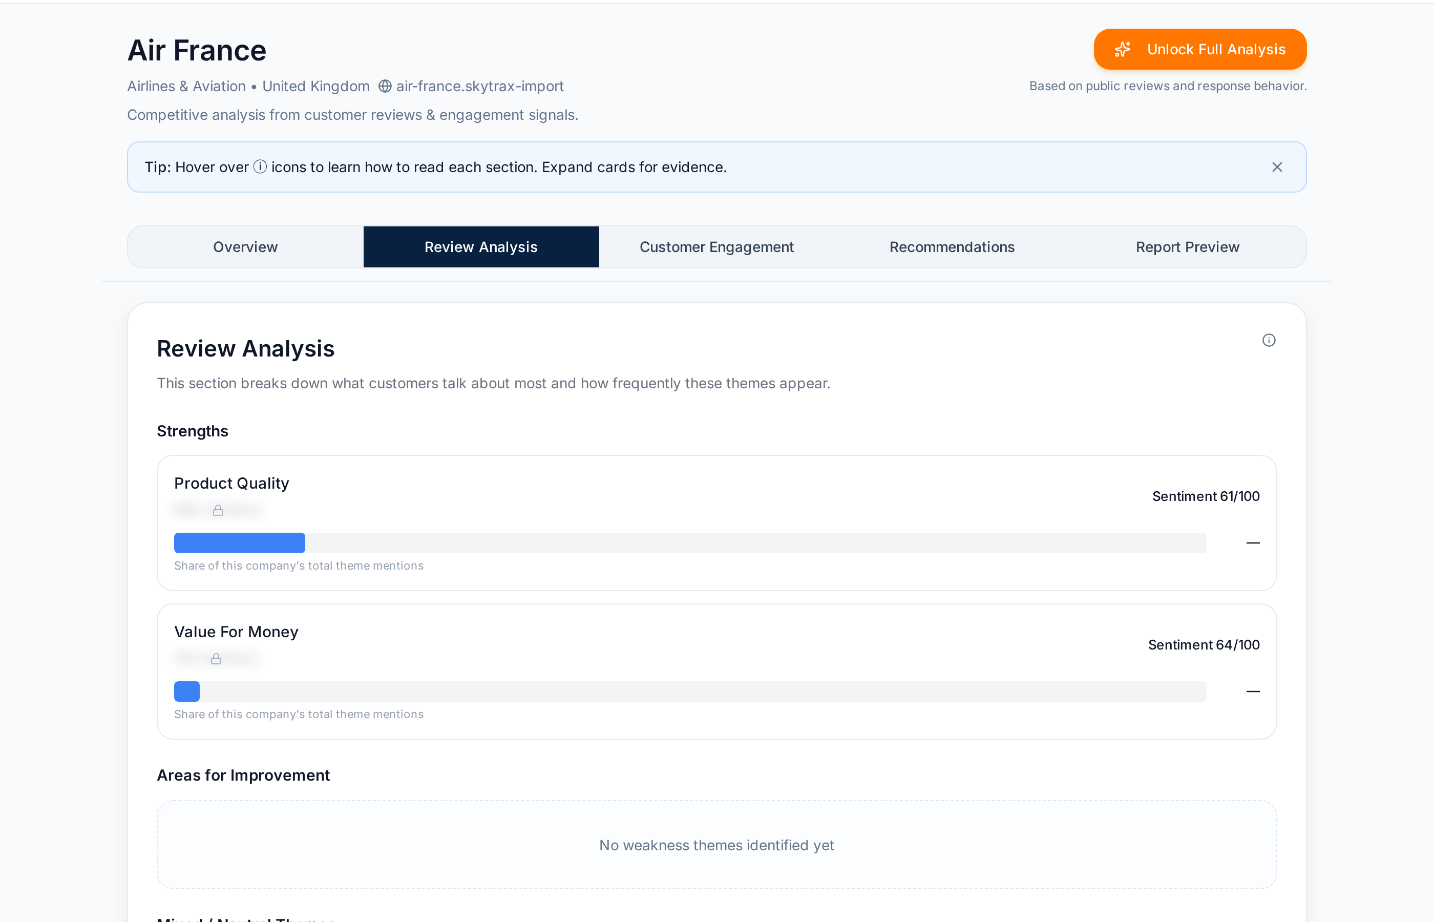Click the Air France heading
This screenshot has height=922, width=1434.
click(197, 50)
